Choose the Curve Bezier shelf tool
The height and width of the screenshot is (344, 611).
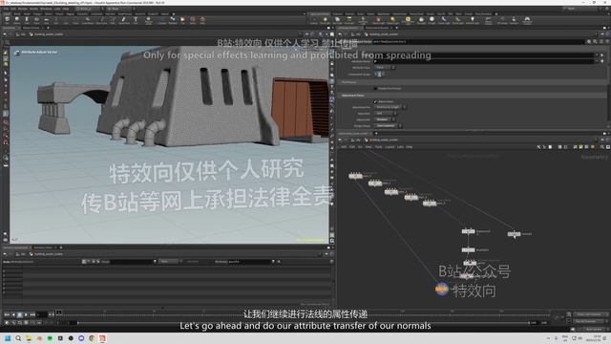point(88,20)
